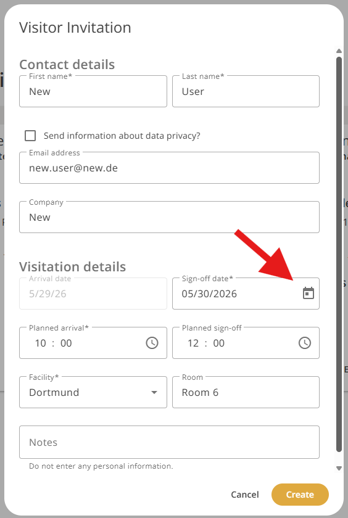Set the Planned sign-off minutes value
The image size is (348, 518).
click(219, 343)
